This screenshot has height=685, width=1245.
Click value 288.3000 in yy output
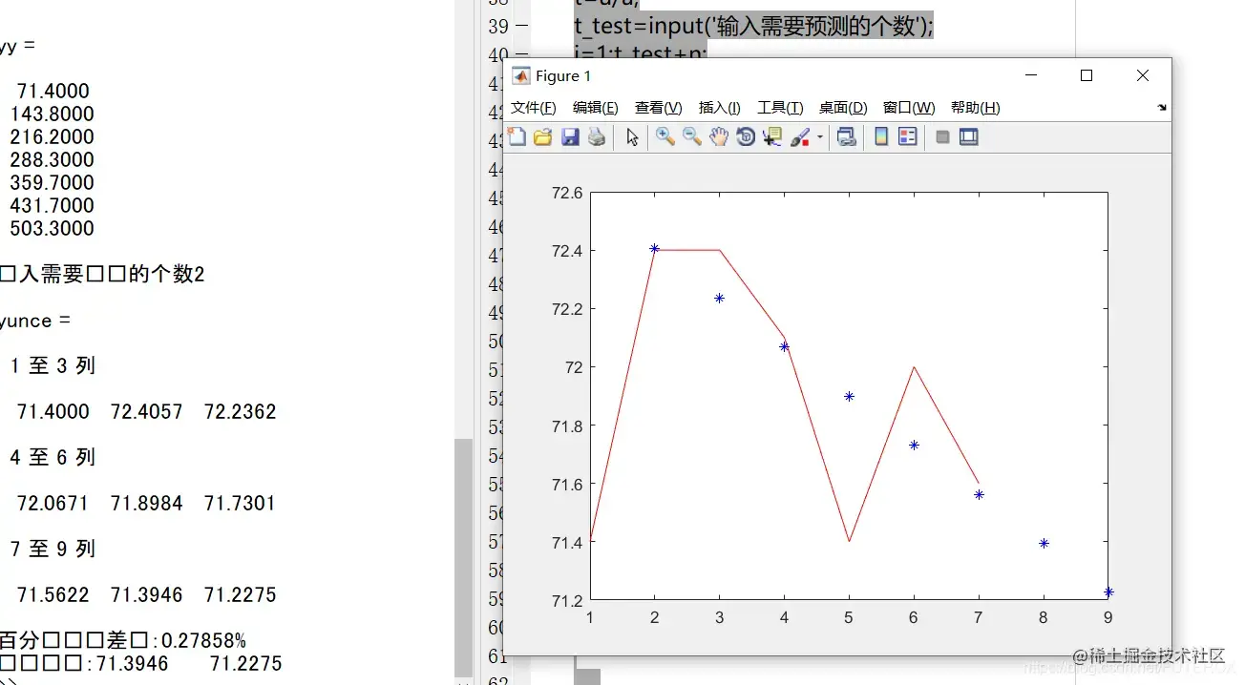click(52, 160)
